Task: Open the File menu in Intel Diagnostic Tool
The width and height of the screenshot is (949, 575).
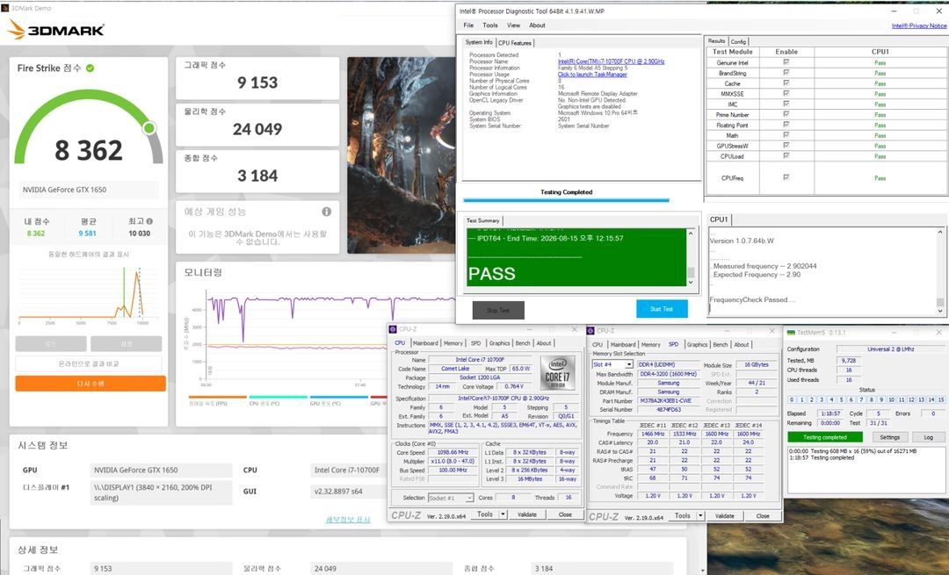Action: (468, 25)
